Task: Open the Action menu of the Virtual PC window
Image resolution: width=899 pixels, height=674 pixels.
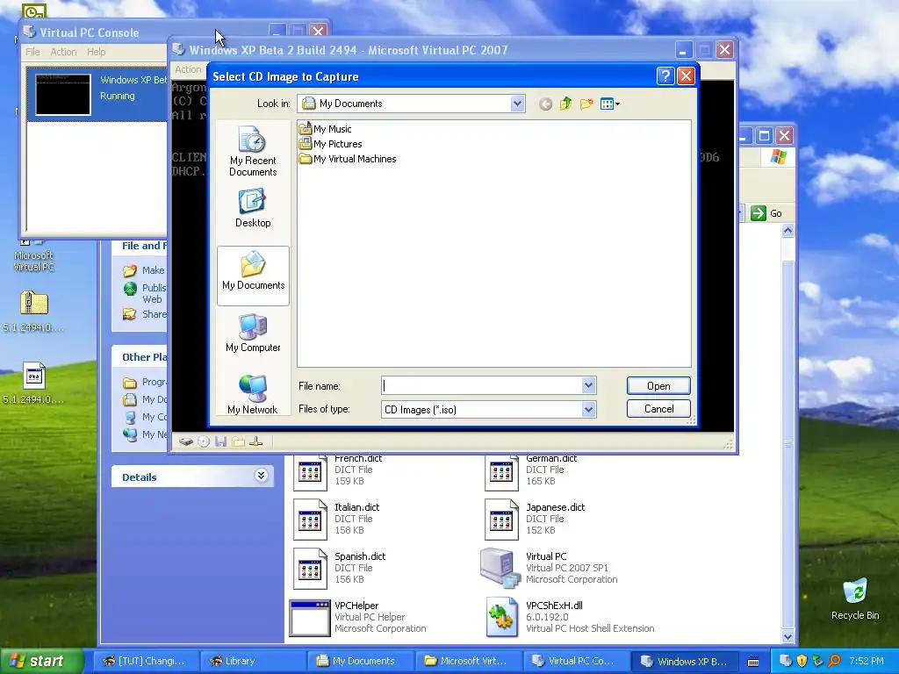Action: click(x=188, y=69)
